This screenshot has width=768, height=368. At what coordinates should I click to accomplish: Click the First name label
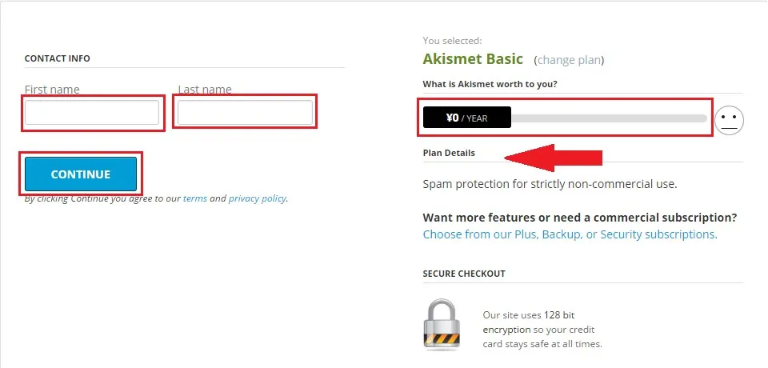click(x=52, y=89)
